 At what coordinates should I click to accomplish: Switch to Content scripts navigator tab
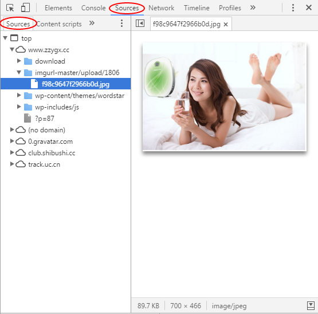click(59, 24)
